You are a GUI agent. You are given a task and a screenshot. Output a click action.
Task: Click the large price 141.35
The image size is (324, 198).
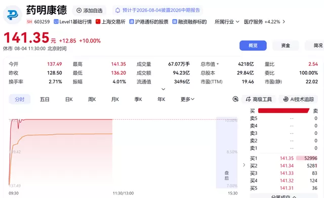[26, 38]
